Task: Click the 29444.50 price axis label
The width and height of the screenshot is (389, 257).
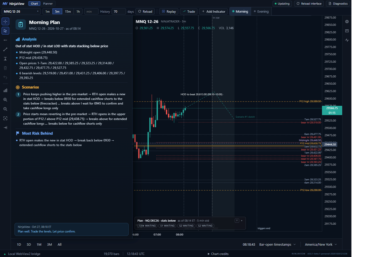Action: (330, 144)
